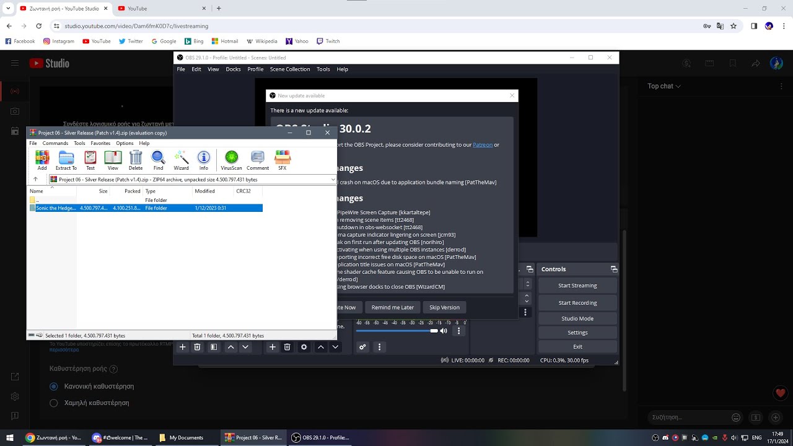Show archive Info icon in WinRAR
The image size is (793, 446).
(x=204, y=160)
